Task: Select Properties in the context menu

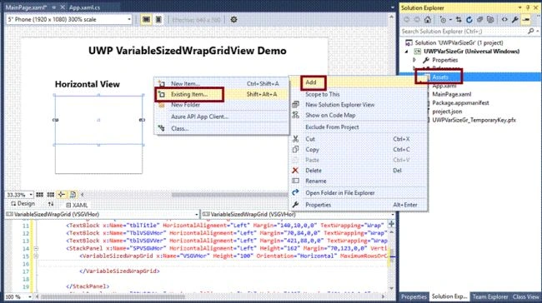Action: pos(358,205)
